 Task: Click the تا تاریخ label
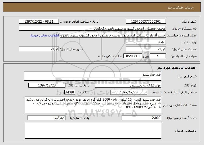[156, 92]
